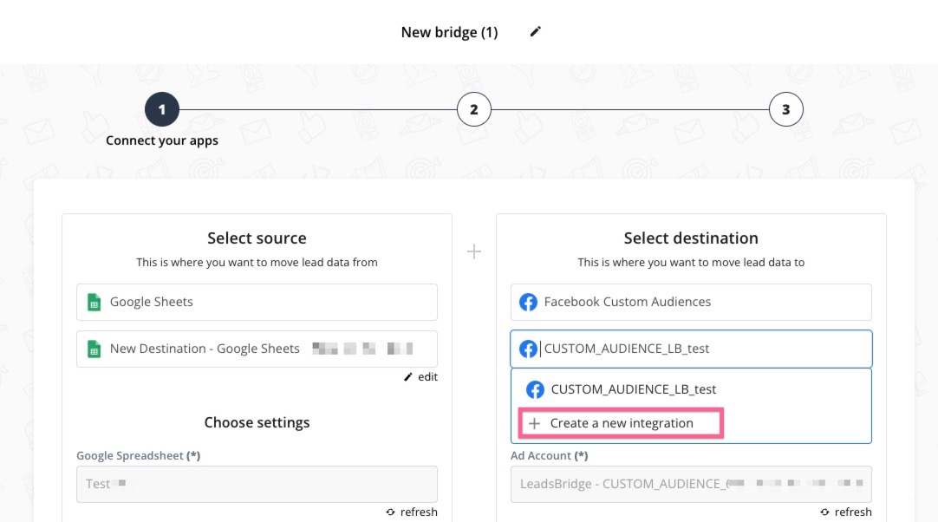Click the Google Sheets icon in New Destination field

pos(94,349)
